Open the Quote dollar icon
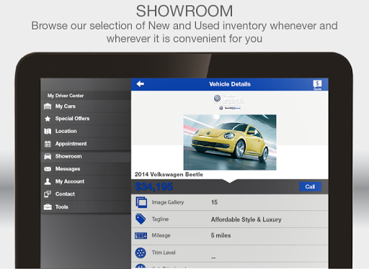369x269 pixels. (x=317, y=85)
